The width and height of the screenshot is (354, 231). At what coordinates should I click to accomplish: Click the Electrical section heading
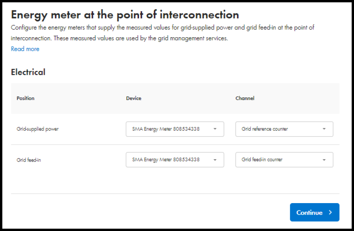[x=28, y=72]
